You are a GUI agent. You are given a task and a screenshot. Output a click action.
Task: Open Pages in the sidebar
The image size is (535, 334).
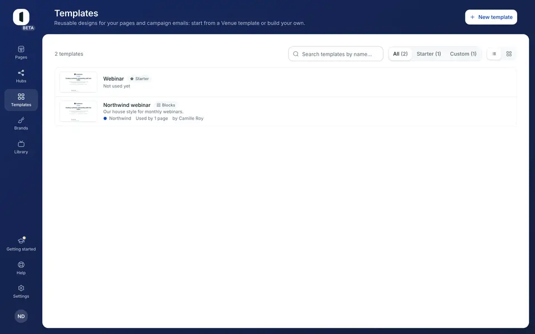(21, 52)
